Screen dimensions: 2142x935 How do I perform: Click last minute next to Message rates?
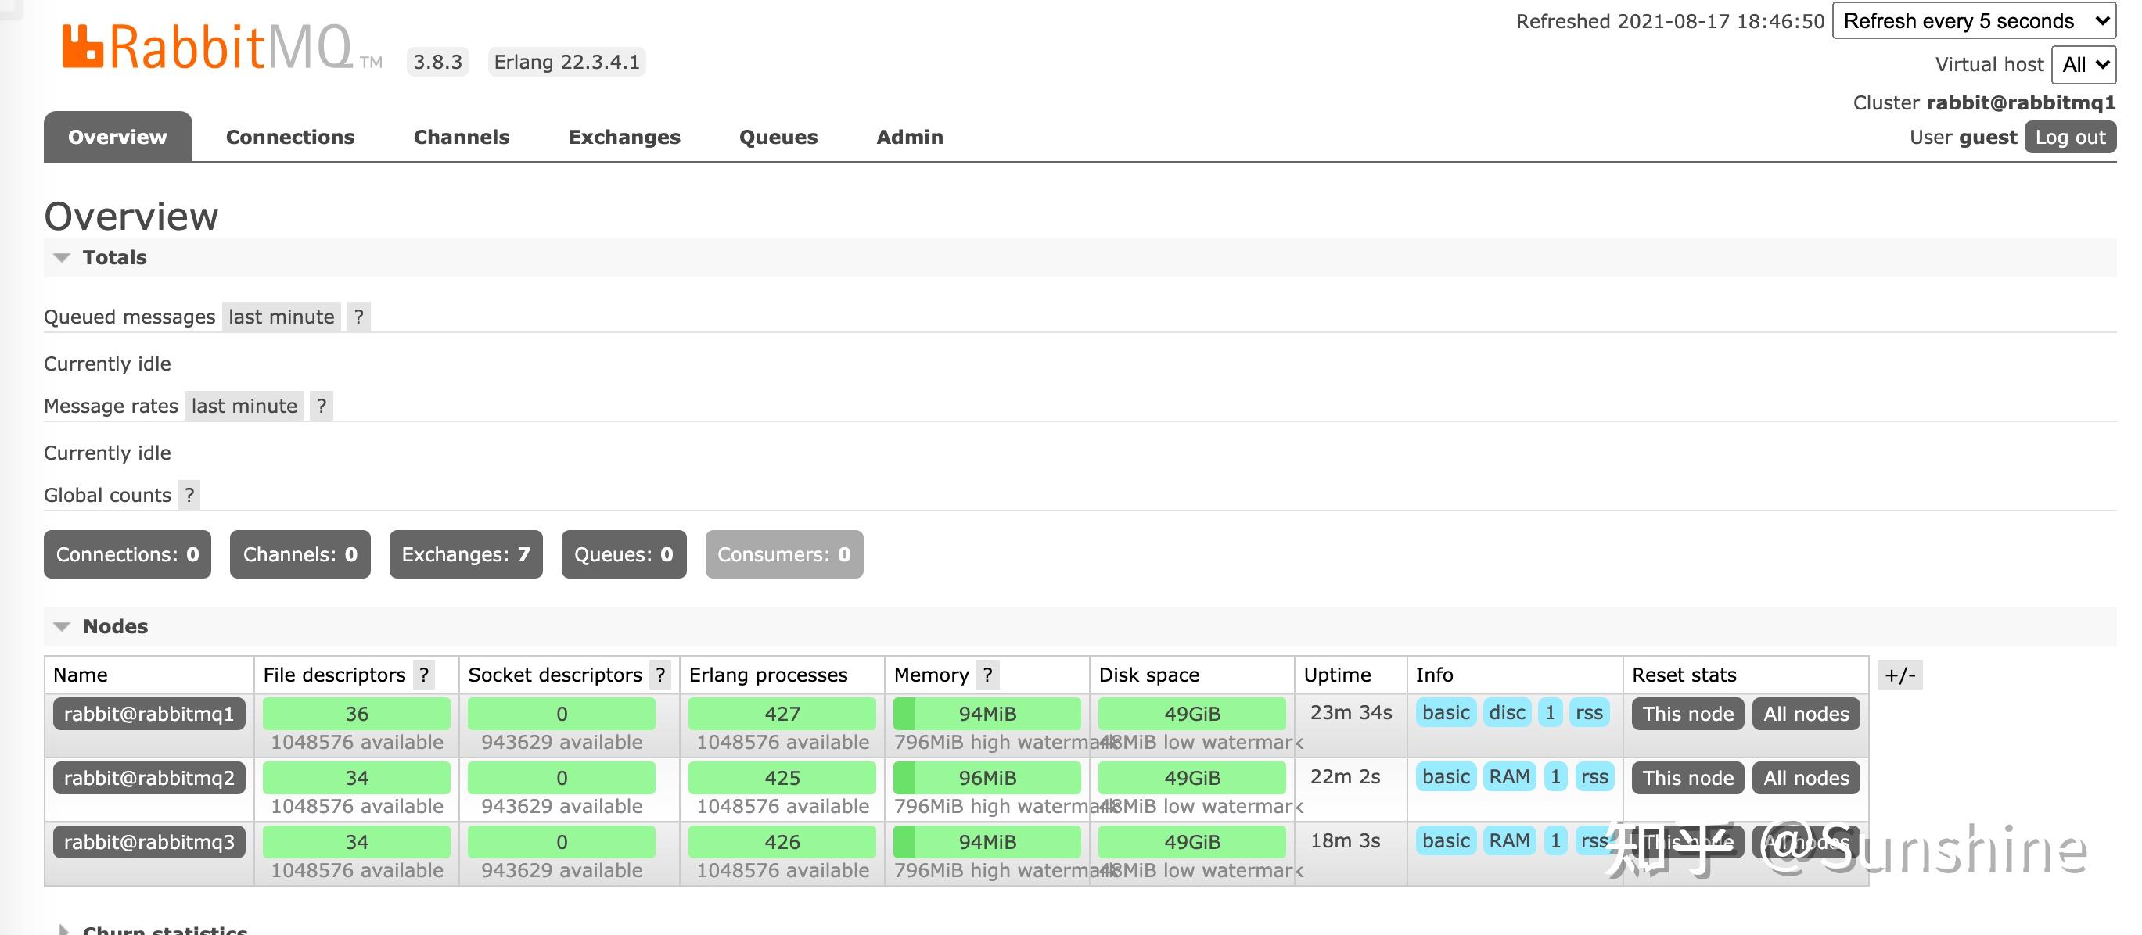(244, 406)
